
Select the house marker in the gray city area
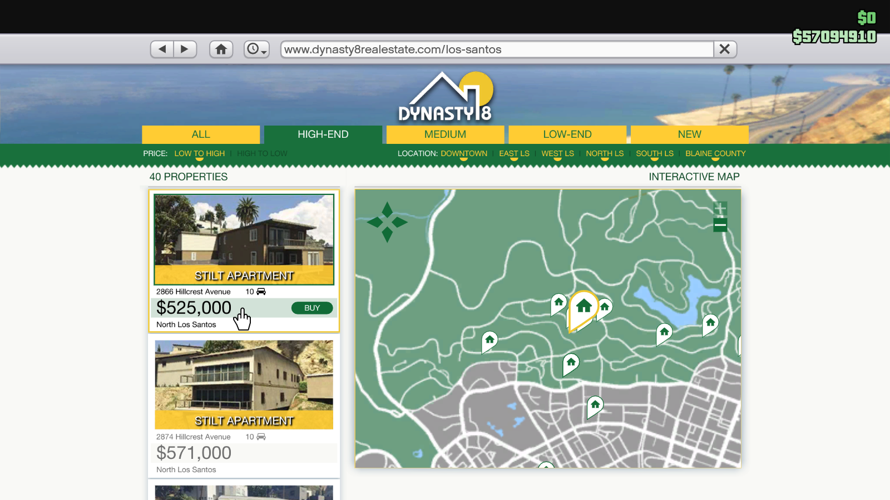tap(595, 406)
